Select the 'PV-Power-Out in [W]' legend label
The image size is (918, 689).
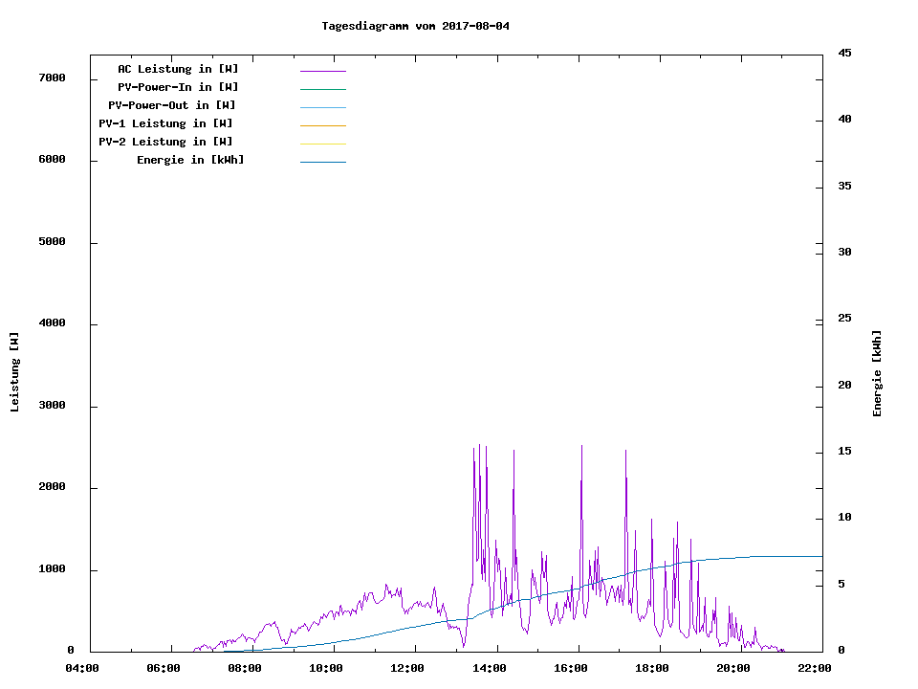click(x=172, y=105)
